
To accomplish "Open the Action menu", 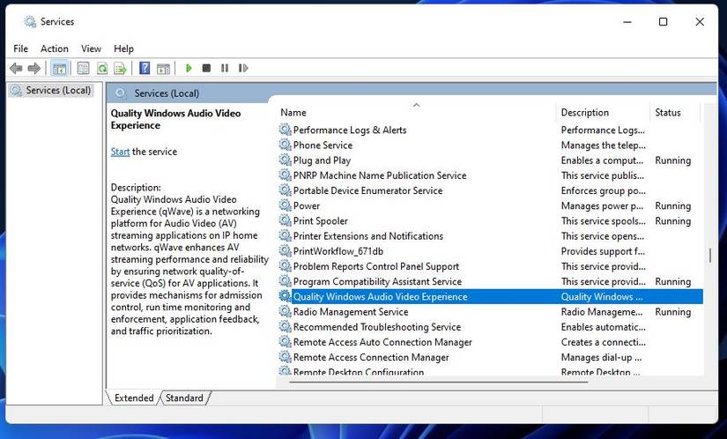I will pyautogui.click(x=54, y=48).
